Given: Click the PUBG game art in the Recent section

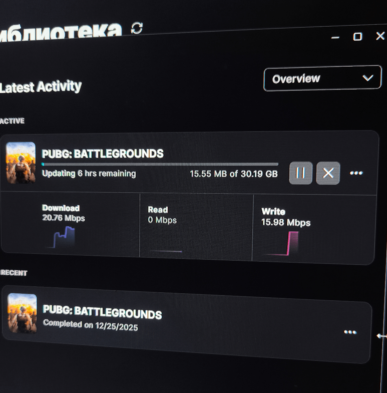Looking at the screenshot, I should click(22, 313).
